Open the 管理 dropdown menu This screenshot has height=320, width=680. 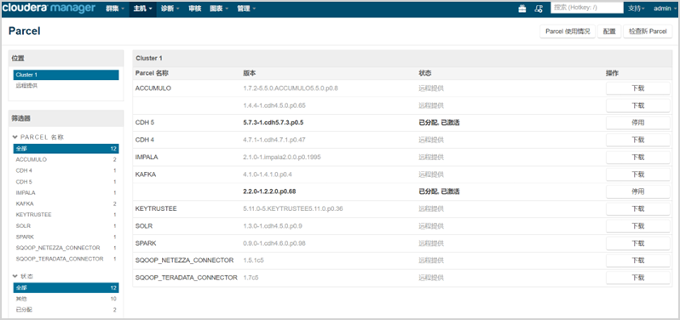click(246, 9)
